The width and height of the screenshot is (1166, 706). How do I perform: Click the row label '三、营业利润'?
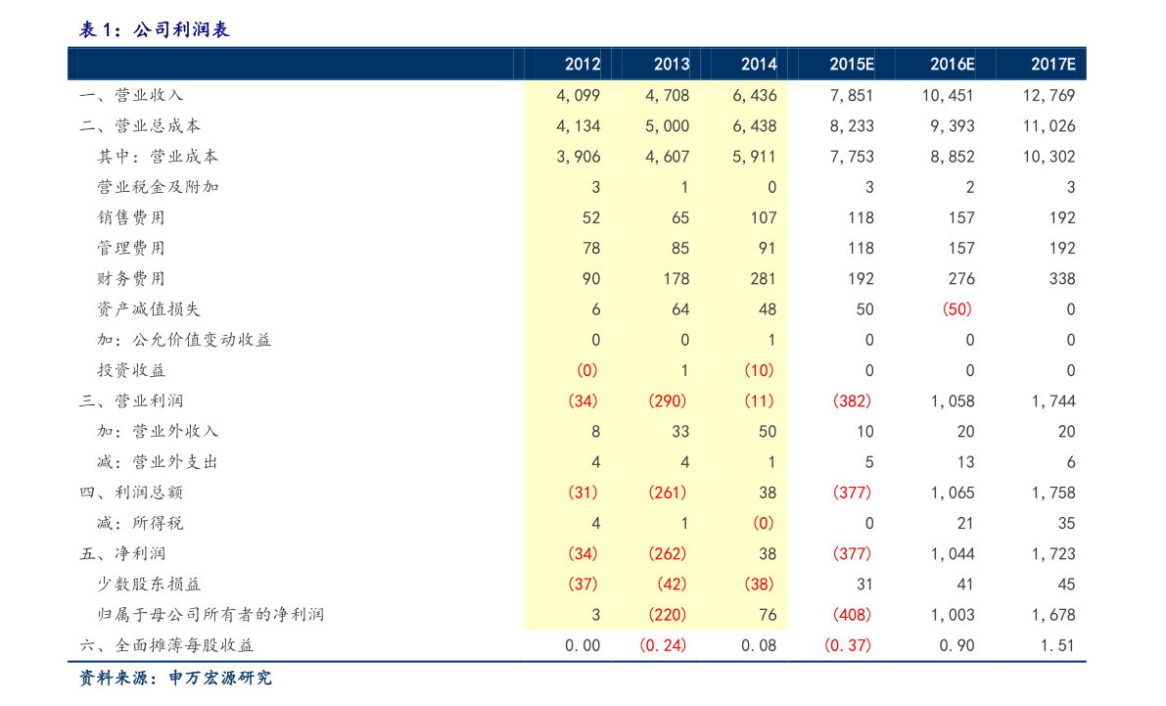131,400
